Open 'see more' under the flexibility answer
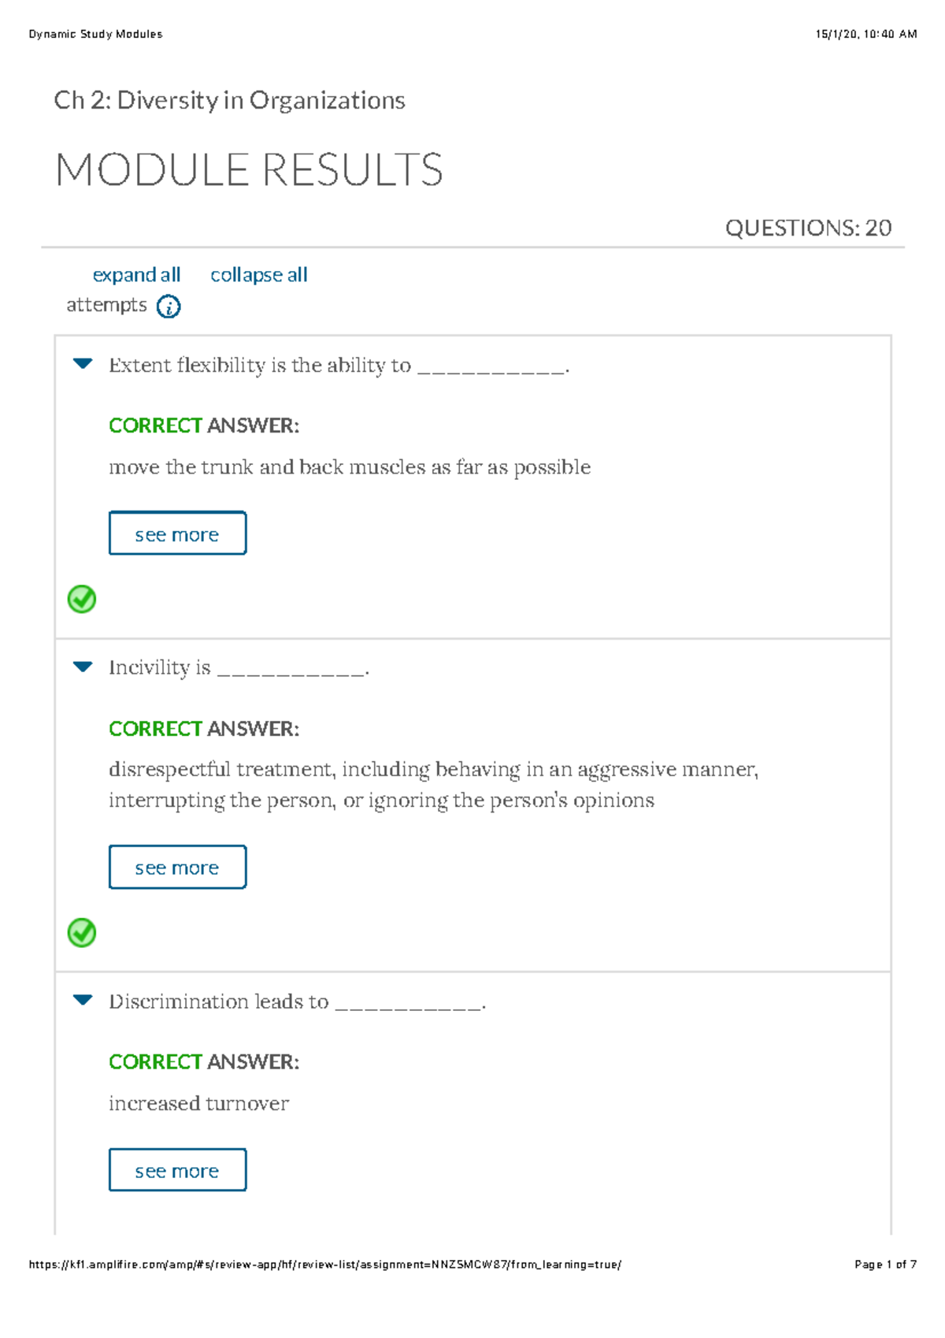This screenshot has height=1338, width=945. [176, 533]
